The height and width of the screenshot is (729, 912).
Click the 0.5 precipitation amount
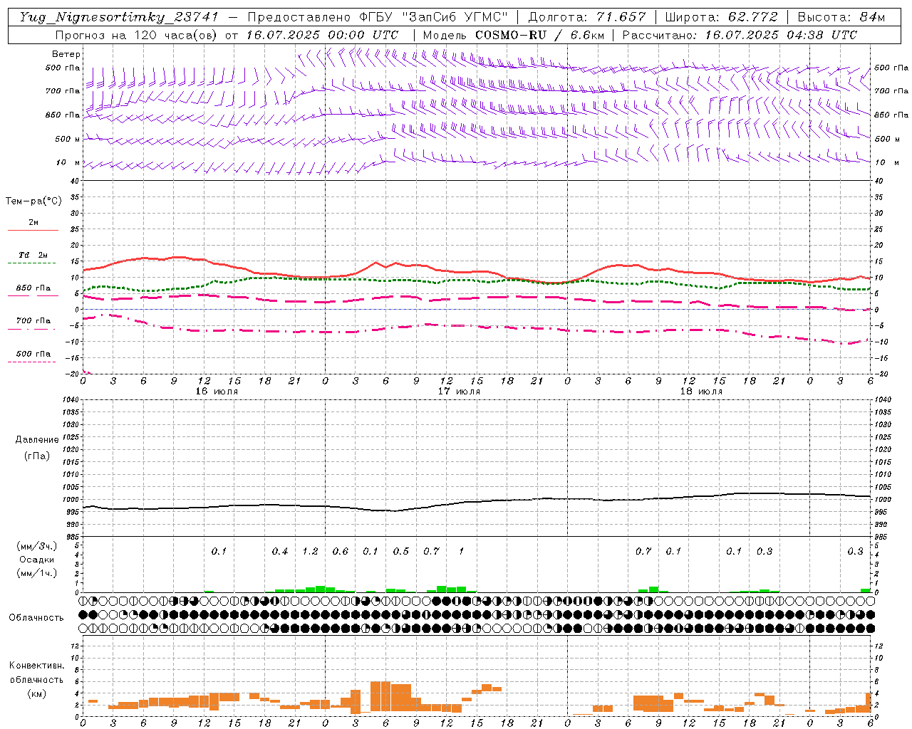(x=401, y=552)
